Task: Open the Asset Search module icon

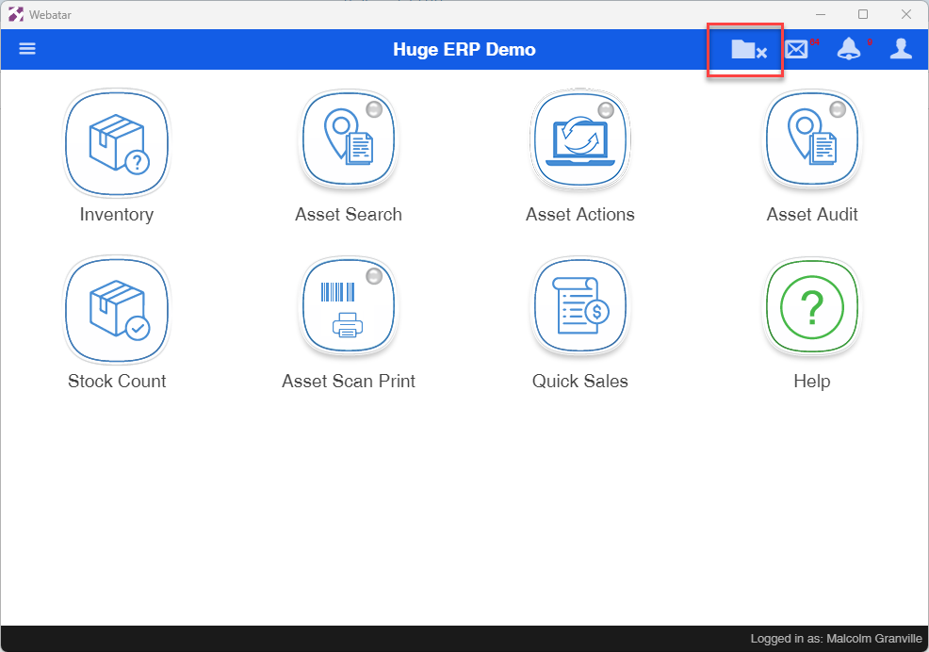Action: click(349, 139)
